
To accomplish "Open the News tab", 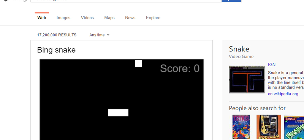I will point(130,18).
